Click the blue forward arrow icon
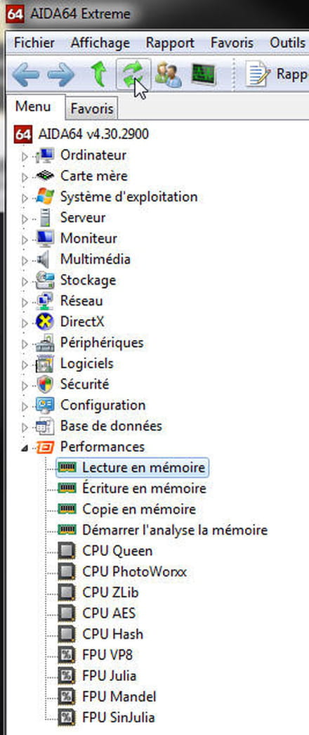309x735 pixels. tap(61, 75)
